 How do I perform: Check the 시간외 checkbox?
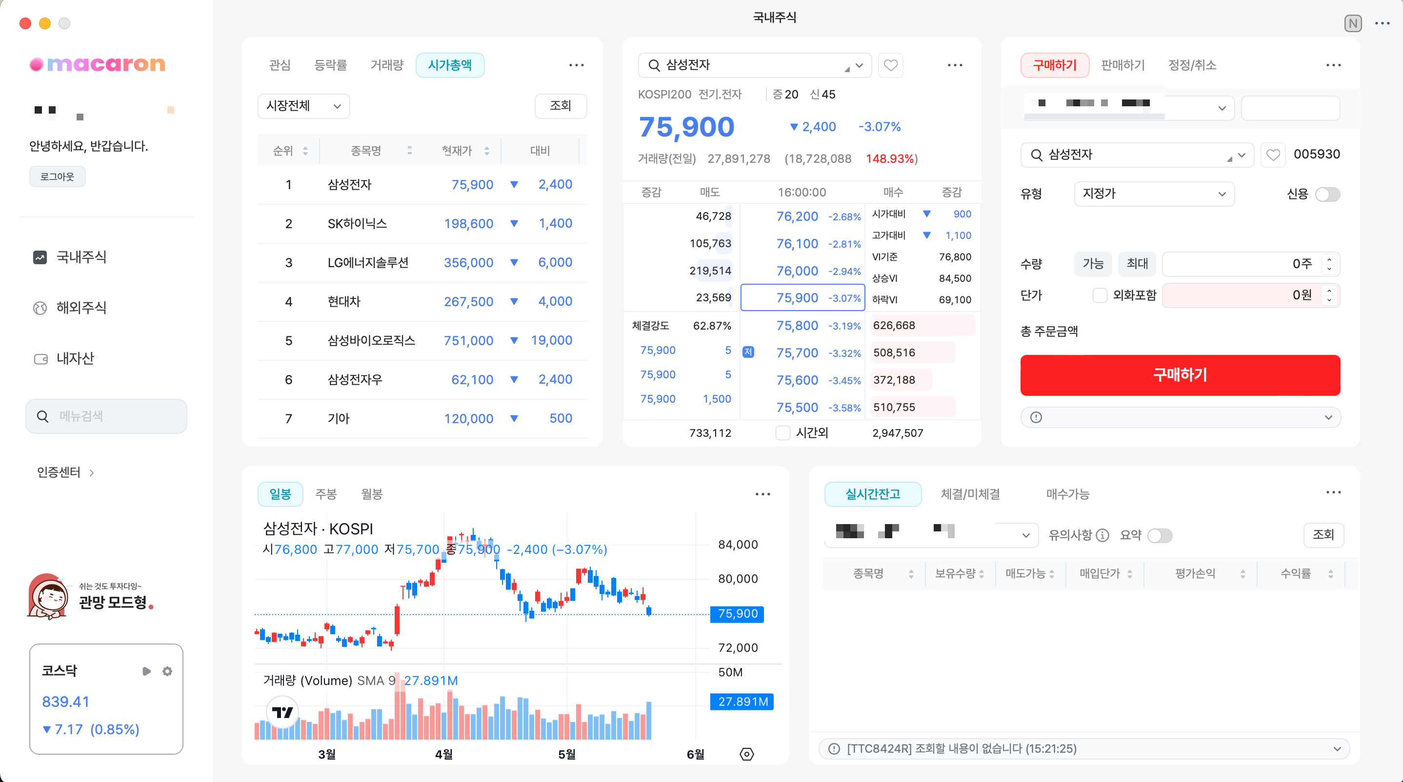coord(782,433)
